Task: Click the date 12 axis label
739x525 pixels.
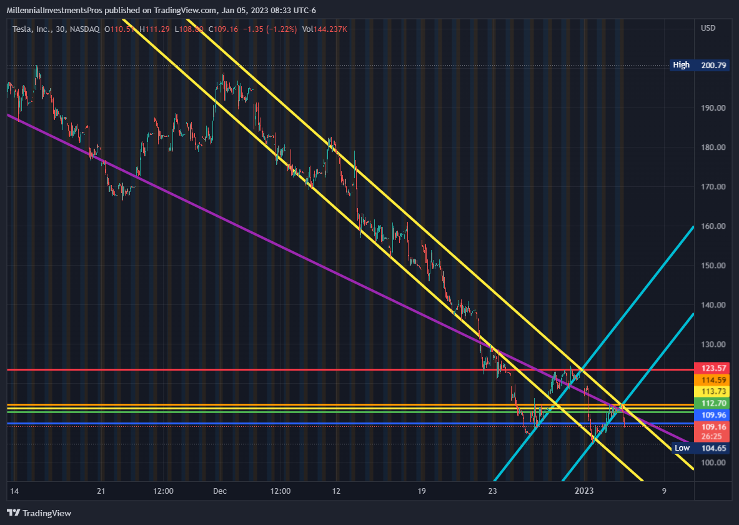Action: [x=335, y=491]
